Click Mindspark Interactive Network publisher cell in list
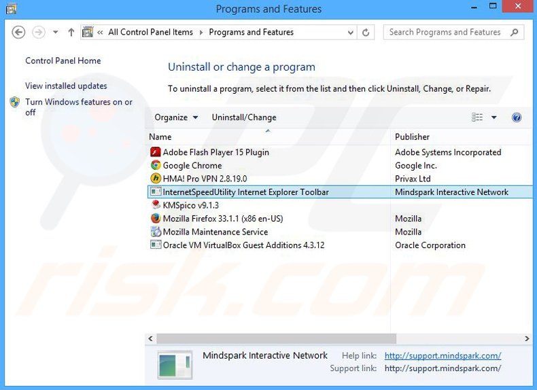 [451, 192]
